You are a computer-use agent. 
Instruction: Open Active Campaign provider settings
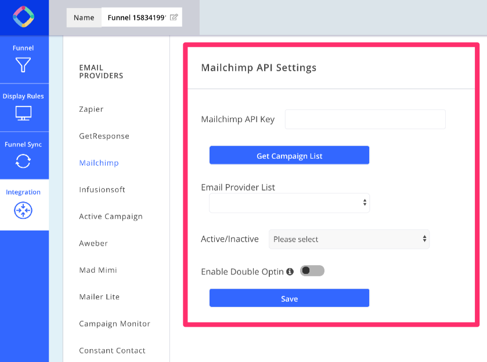click(111, 217)
